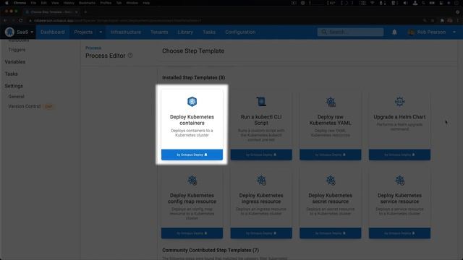Click the footer of the ingress resource card
Screen dimensions: 463x260
tap(261, 233)
